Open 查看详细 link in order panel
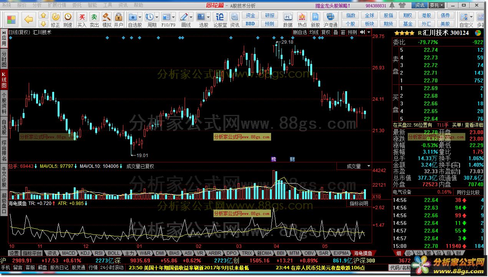Viewport: 488px width, 277px height. [474, 125]
